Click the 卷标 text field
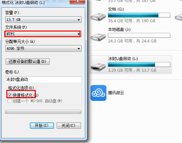 (x=43, y=79)
